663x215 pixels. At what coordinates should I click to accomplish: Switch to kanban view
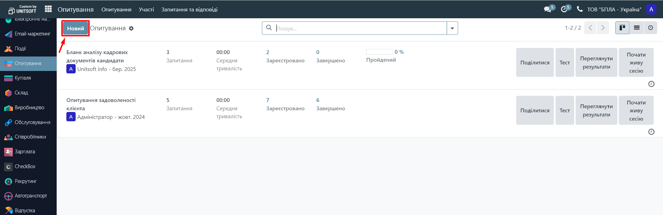coord(622,28)
